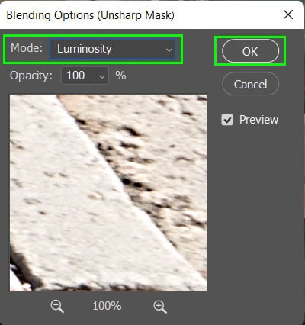Click the percent sign beside Opacity
This screenshot has height=325, width=305.
tap(120, 76)
